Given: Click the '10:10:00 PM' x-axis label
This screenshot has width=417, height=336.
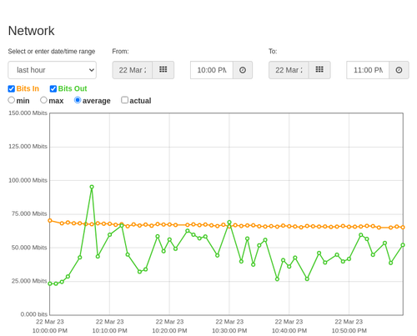Looking at the screenshot, I should pos(110,331).
